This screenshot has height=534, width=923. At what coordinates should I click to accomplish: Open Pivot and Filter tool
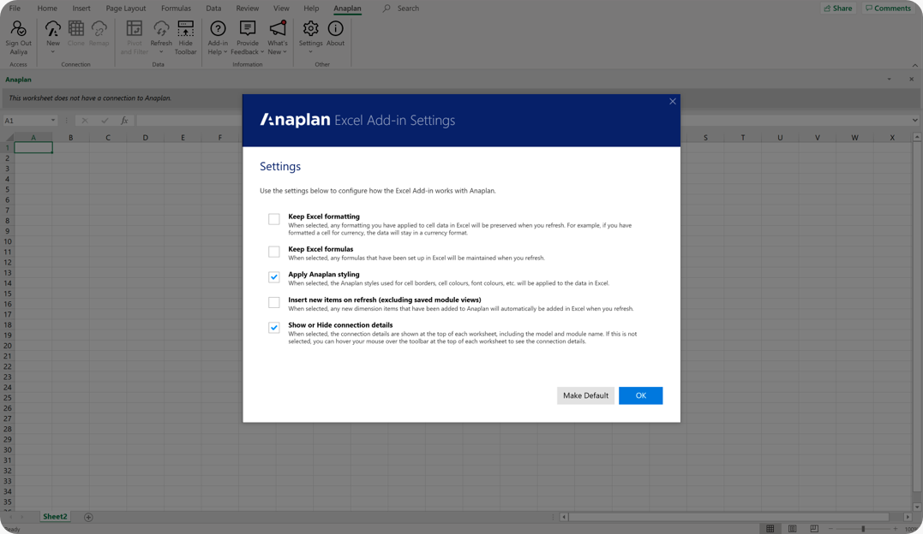(135, 28)
